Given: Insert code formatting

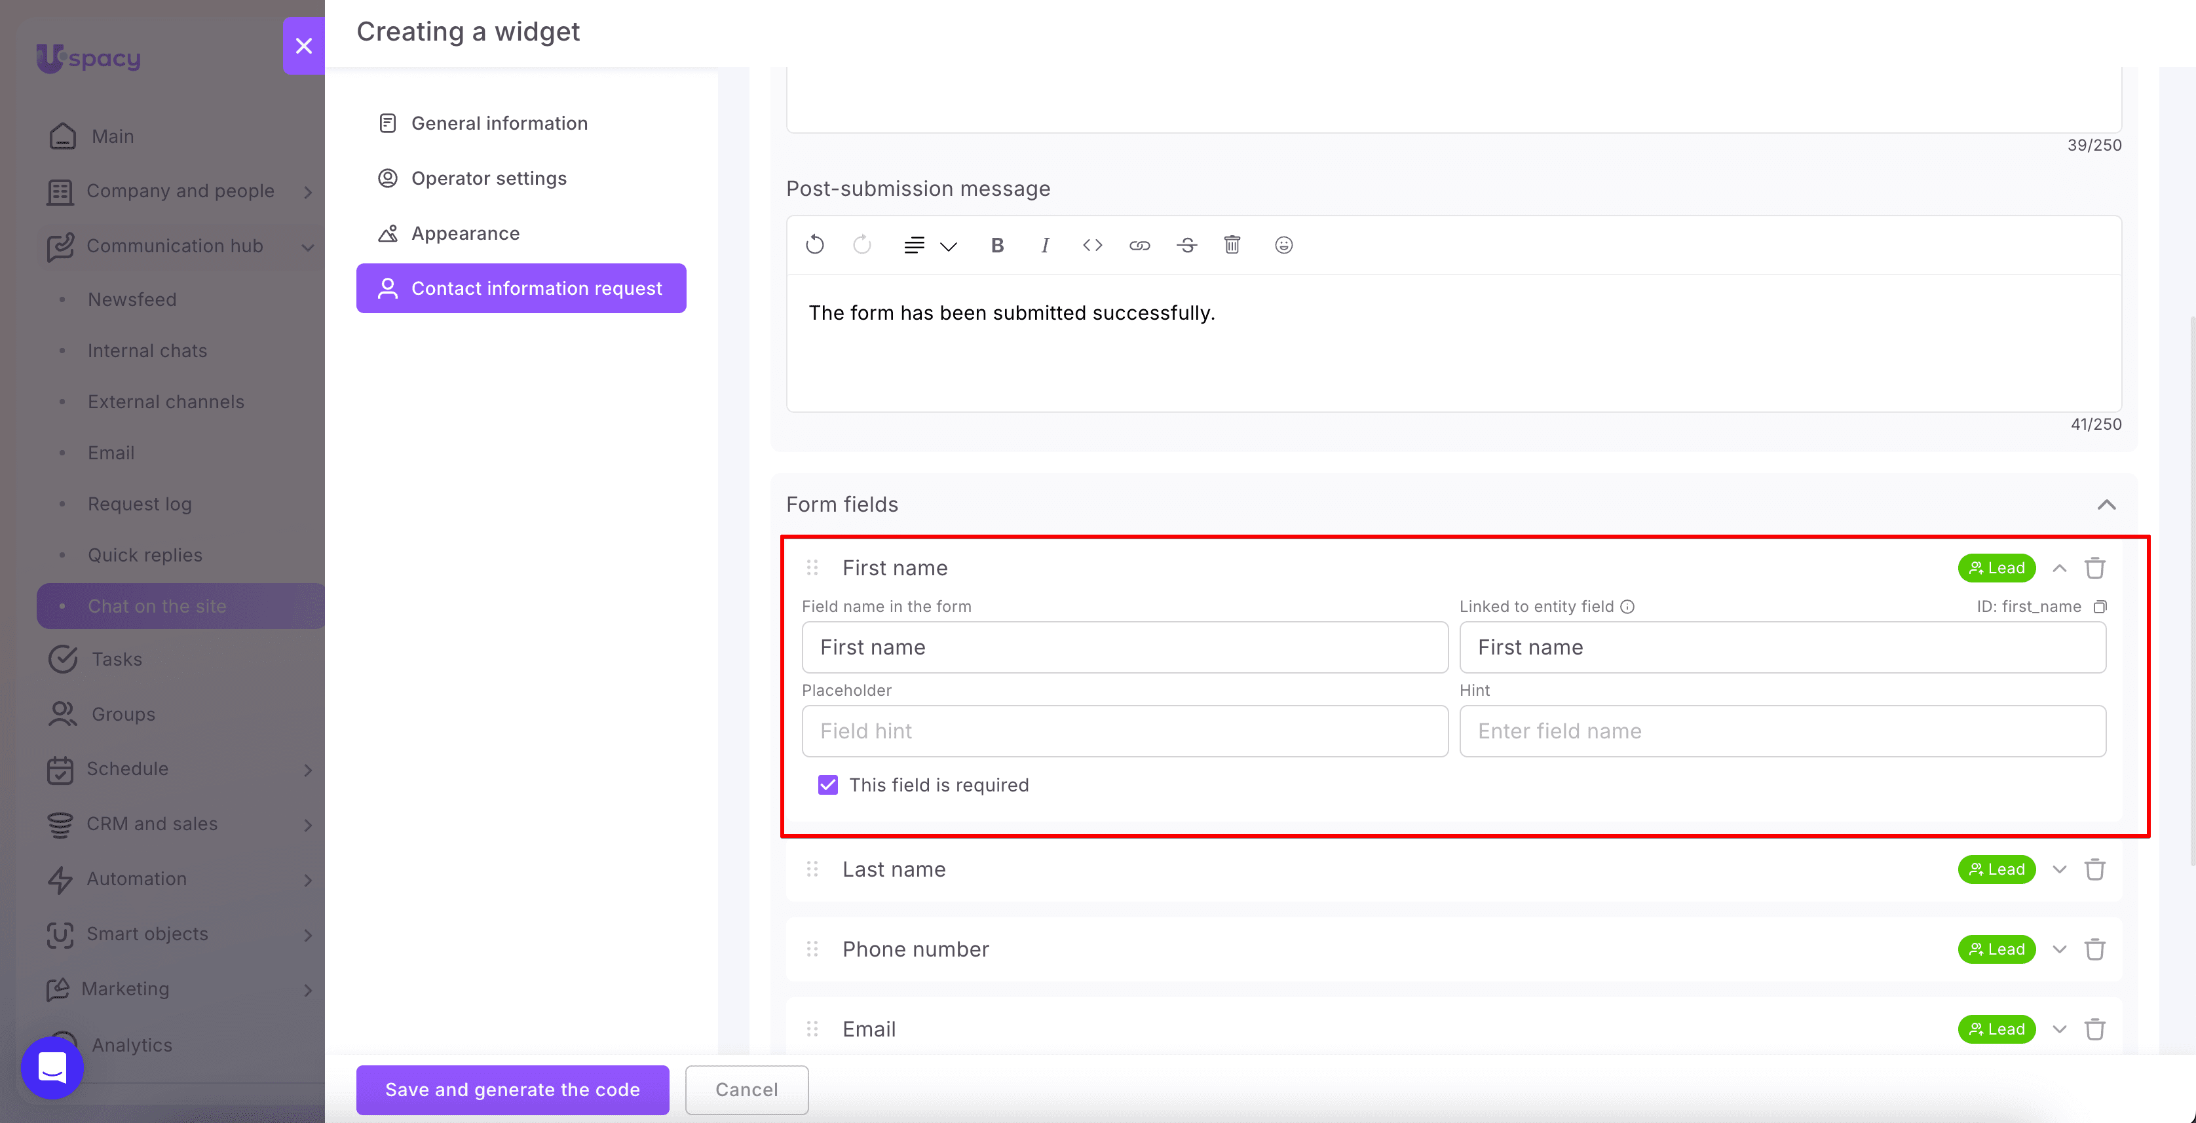Looking at the screenshot, I should [1092, 246].
